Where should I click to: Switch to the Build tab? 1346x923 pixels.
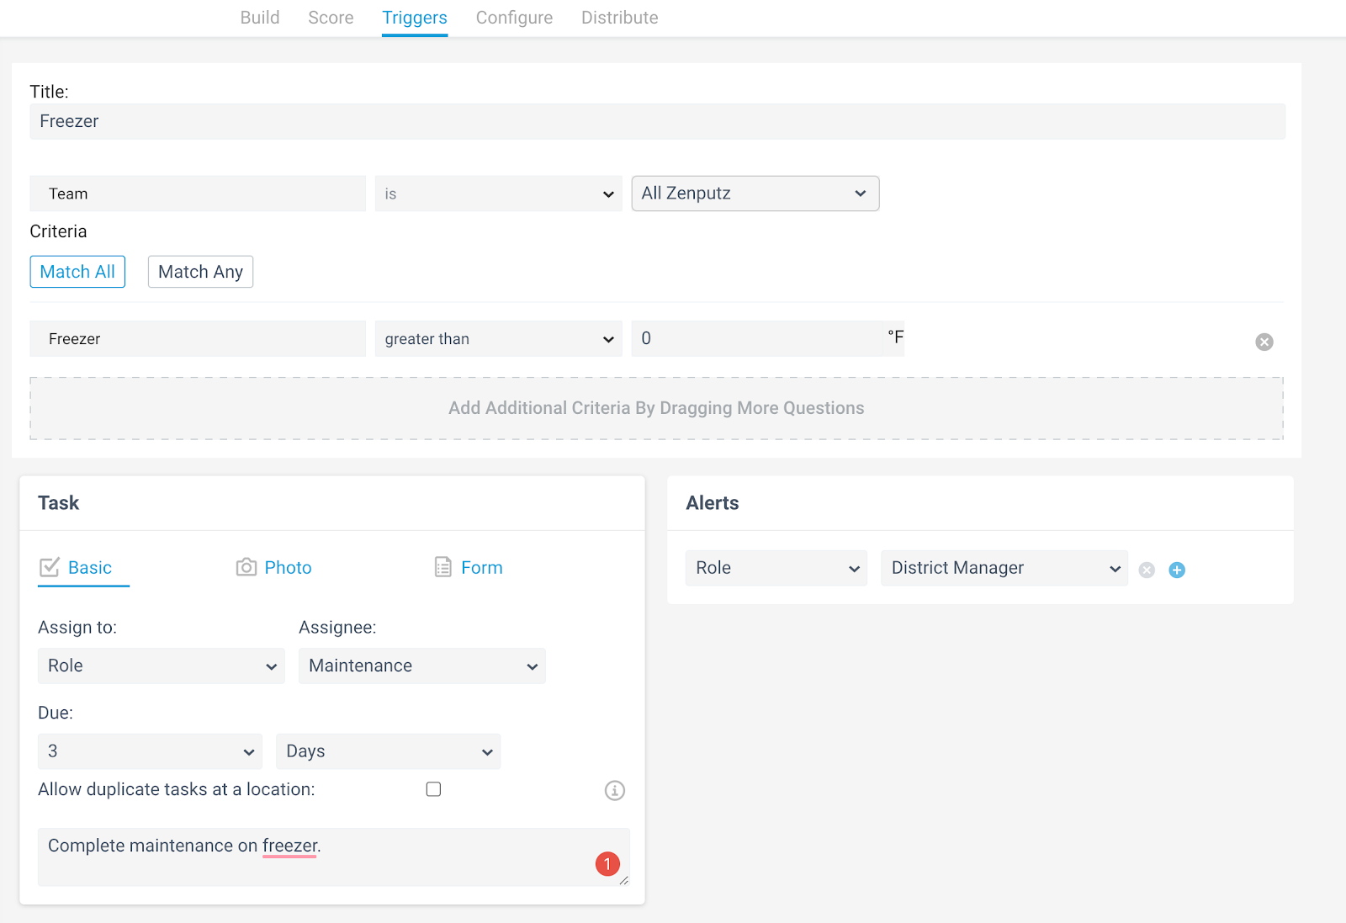260,18
